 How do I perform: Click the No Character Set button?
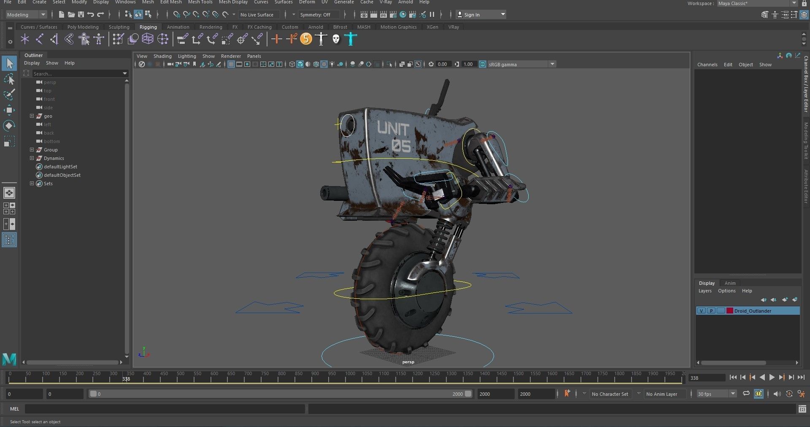[x=610, y=394]
